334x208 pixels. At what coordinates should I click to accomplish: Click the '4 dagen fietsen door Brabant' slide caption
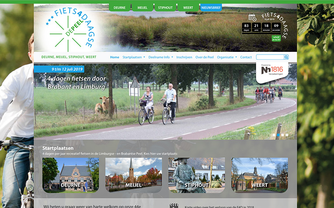(x=77, y=83)
